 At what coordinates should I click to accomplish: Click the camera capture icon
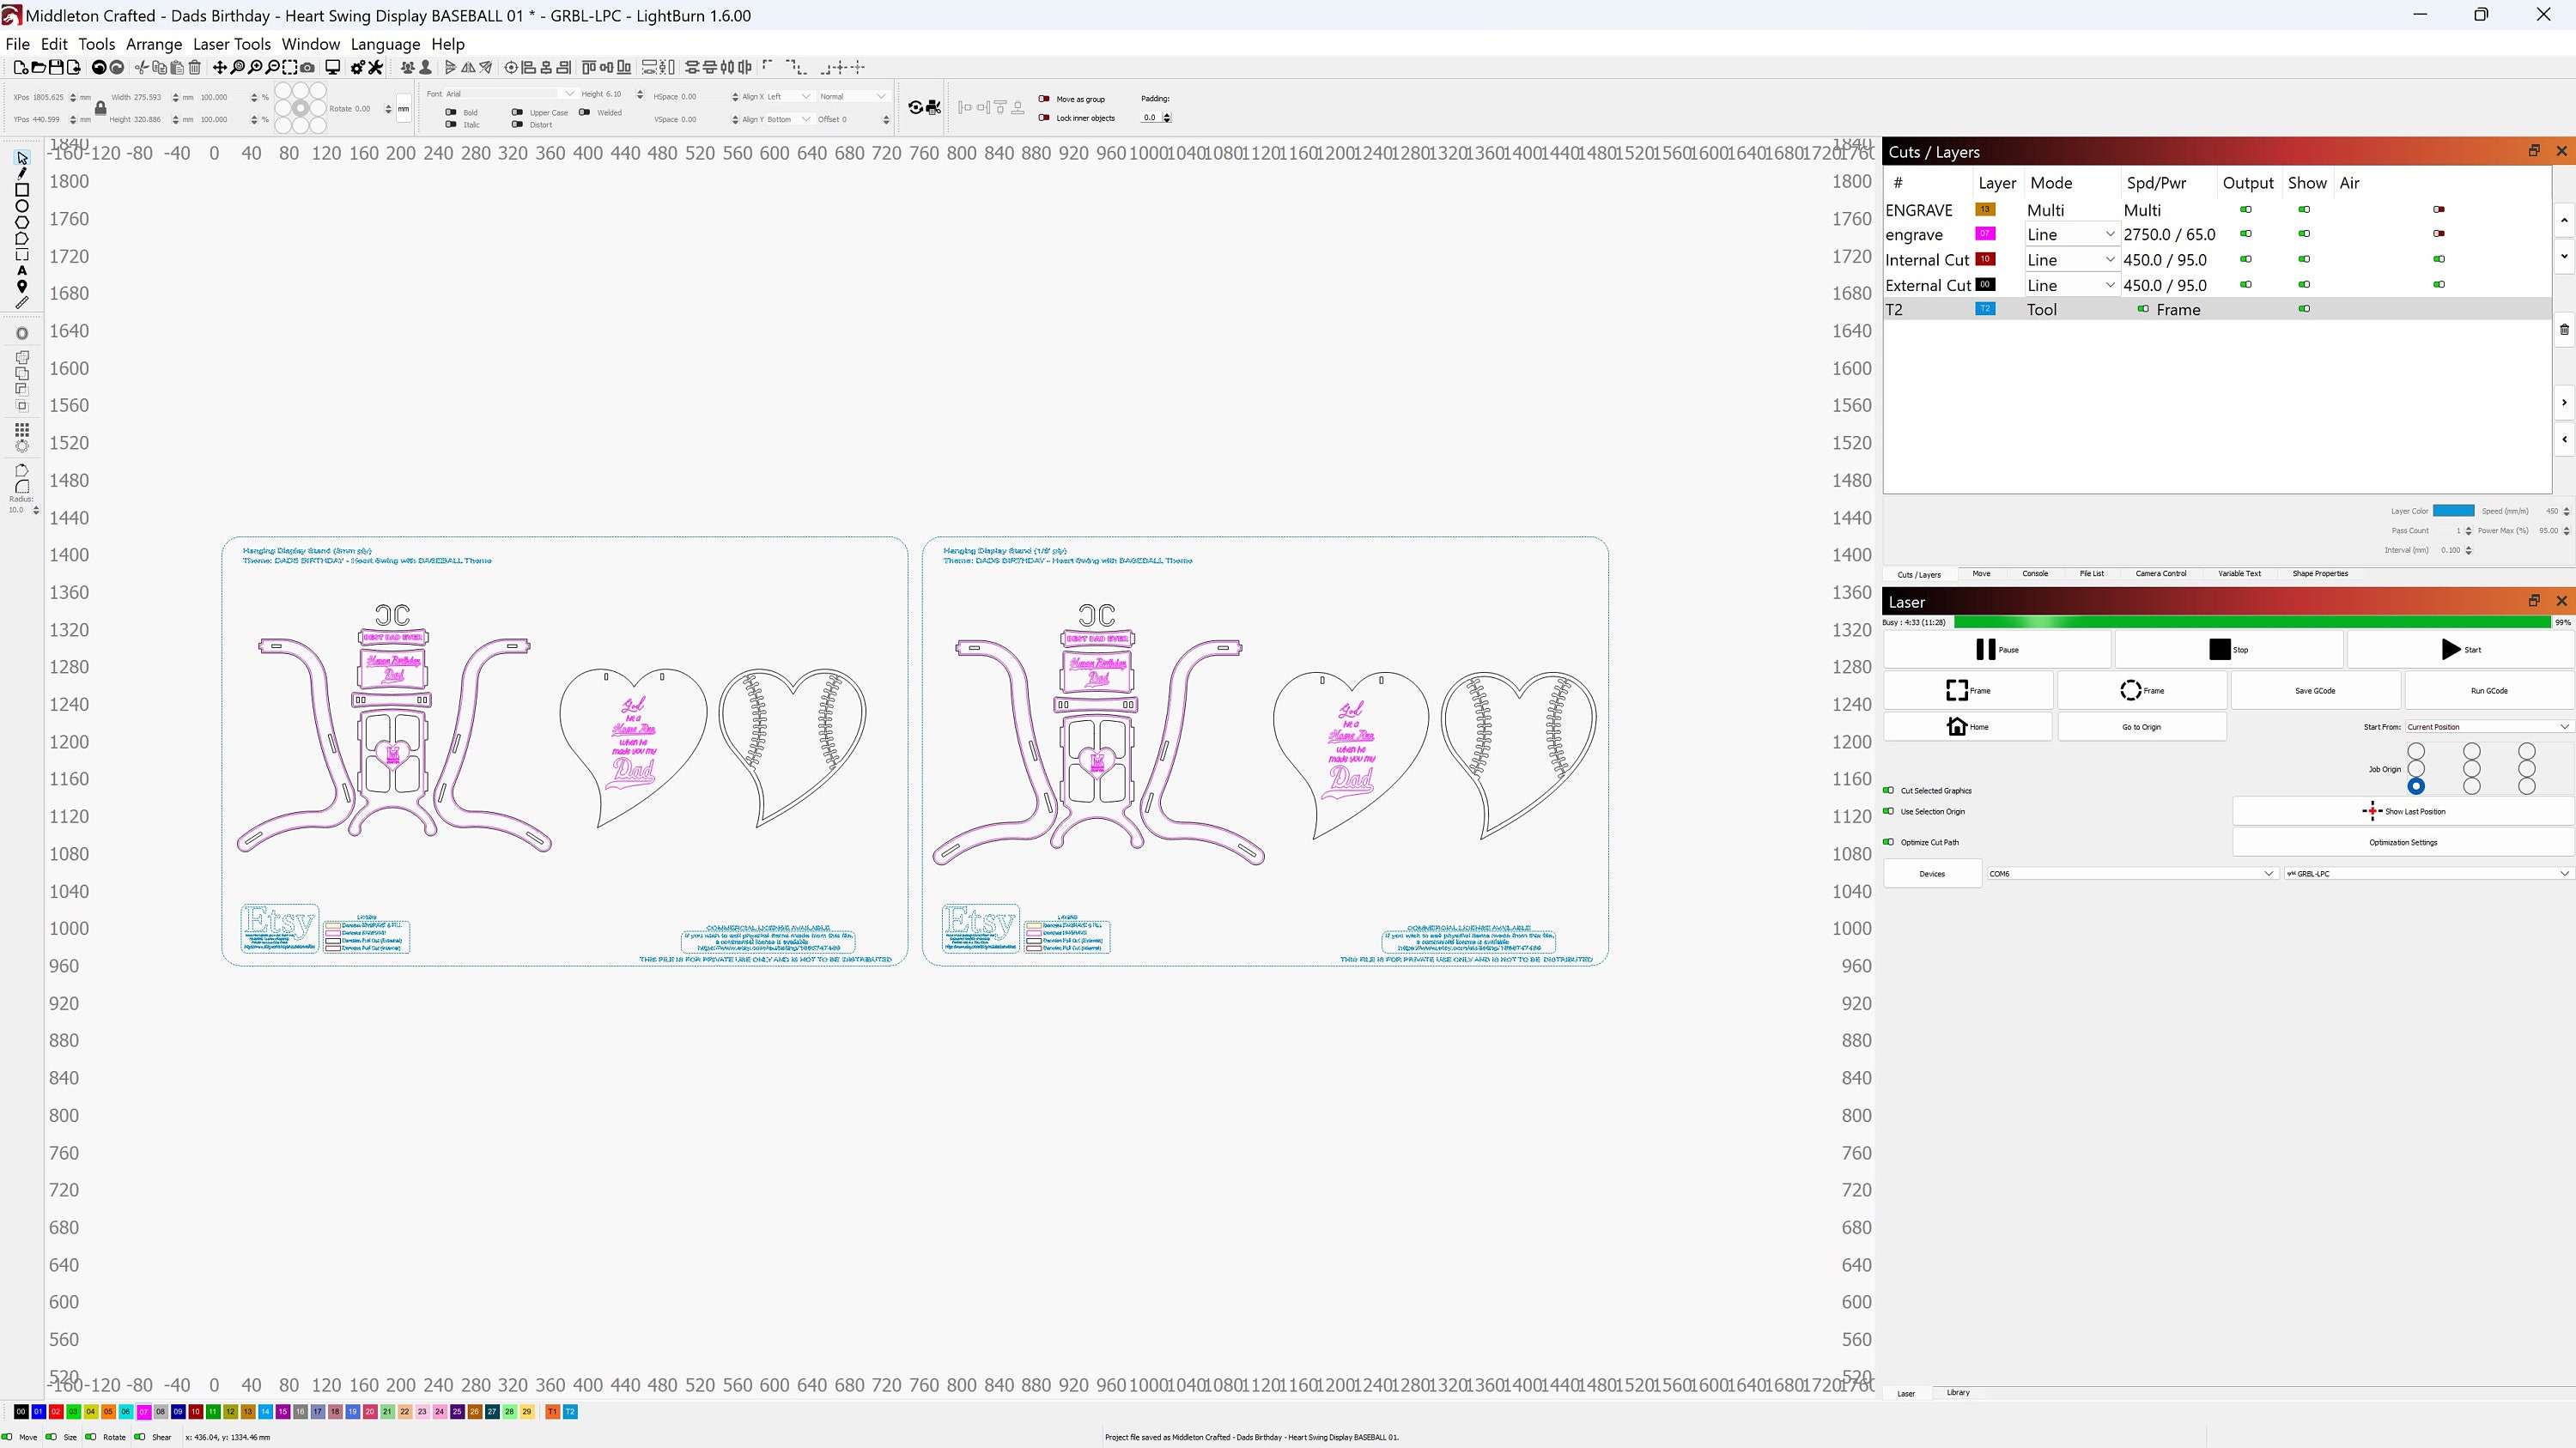308,68
